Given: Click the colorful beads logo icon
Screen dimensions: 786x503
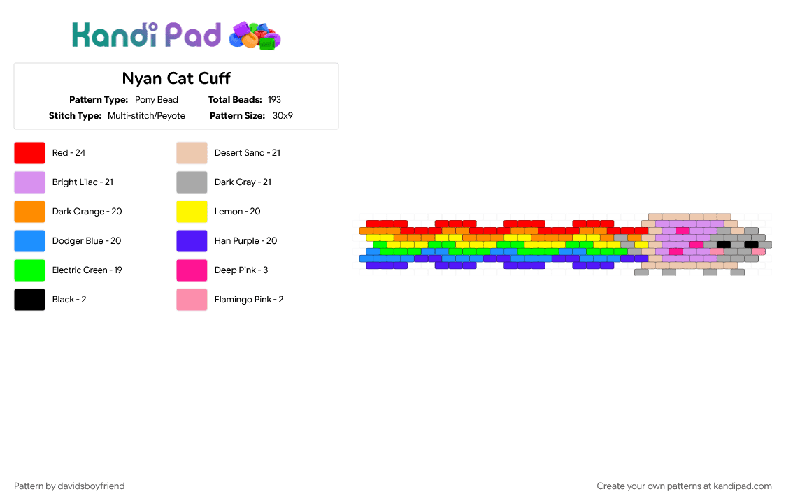Looking at the screenshot, I should pyautogui.click(x=255, y=36).
